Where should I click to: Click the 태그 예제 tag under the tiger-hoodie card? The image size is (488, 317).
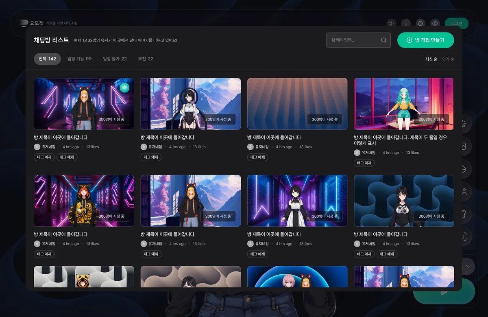coord(44,254)
